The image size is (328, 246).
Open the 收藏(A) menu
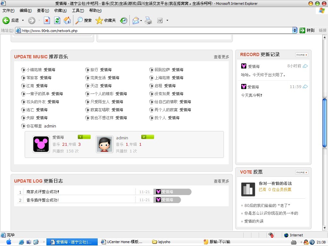click(60, 11)
